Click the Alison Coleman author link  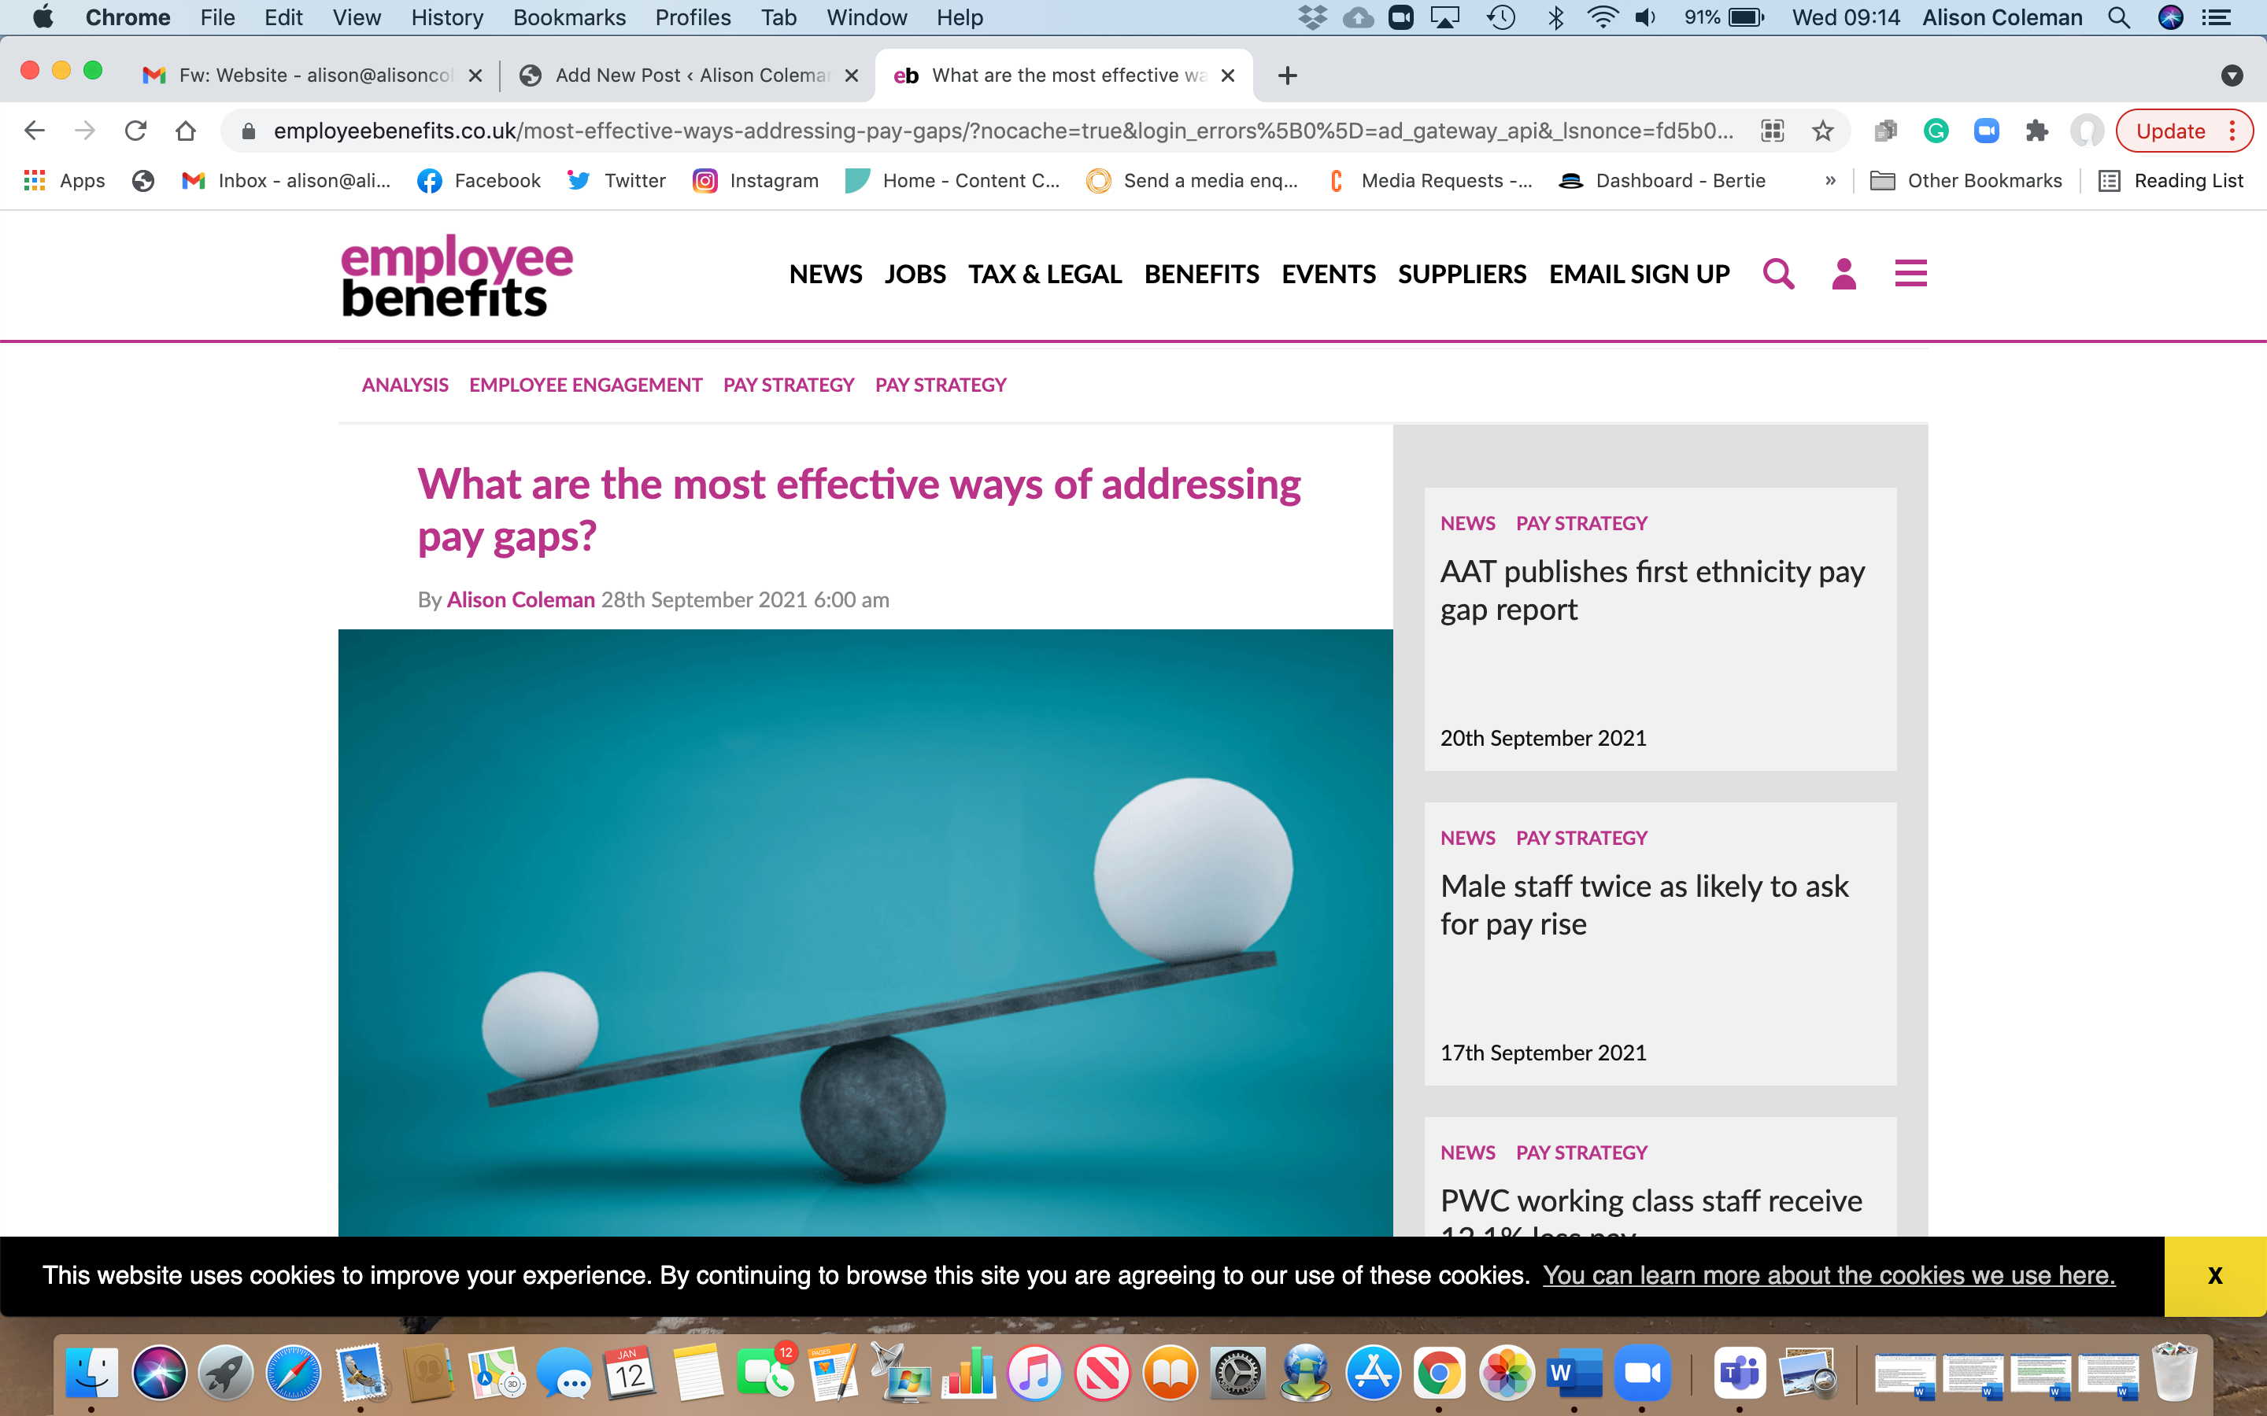click(x=520, y=600)
